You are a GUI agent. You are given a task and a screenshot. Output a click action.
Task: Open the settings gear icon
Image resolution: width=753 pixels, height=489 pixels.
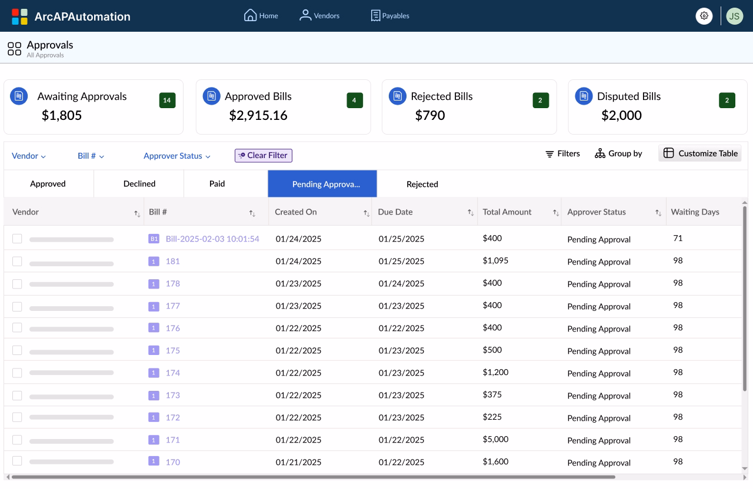pos(704,16)
